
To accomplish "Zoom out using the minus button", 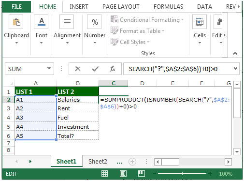I will click(155, 174).
